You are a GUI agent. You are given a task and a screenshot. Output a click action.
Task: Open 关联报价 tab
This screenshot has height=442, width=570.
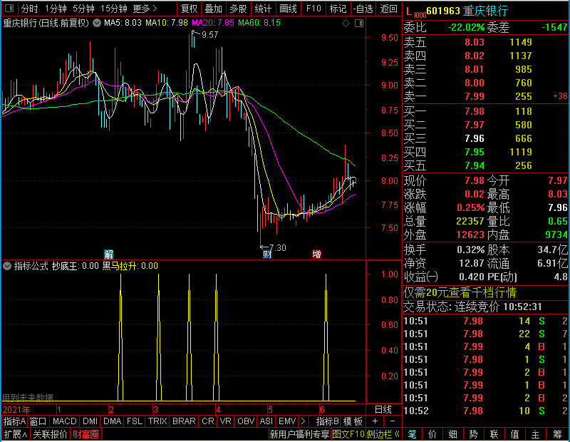click(x=50, y=434)
